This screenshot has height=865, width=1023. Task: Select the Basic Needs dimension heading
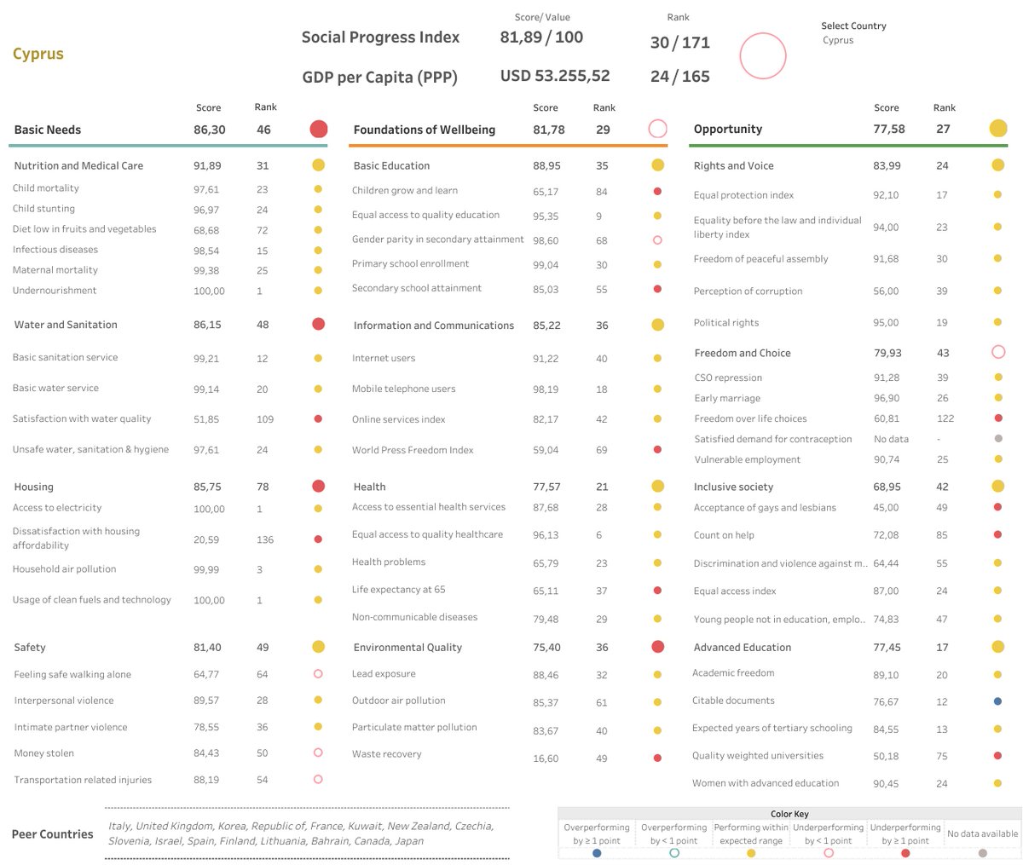(48, 130)
